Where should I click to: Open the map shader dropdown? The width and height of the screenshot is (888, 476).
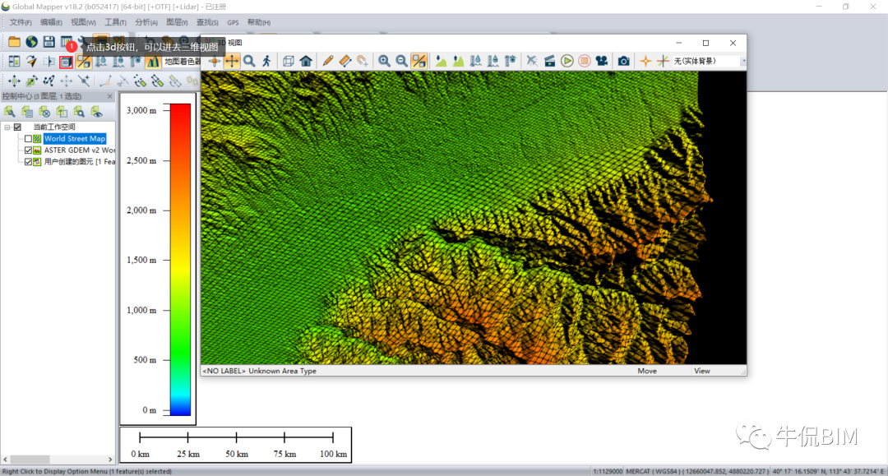183,62
